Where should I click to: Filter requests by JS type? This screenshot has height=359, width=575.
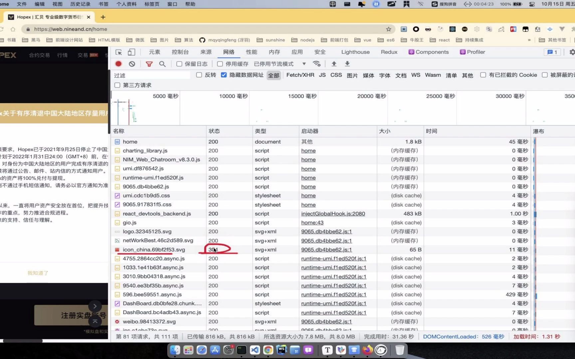322,75
